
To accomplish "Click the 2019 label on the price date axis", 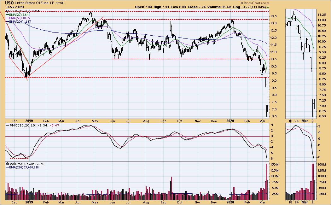I will coord(29,121).
